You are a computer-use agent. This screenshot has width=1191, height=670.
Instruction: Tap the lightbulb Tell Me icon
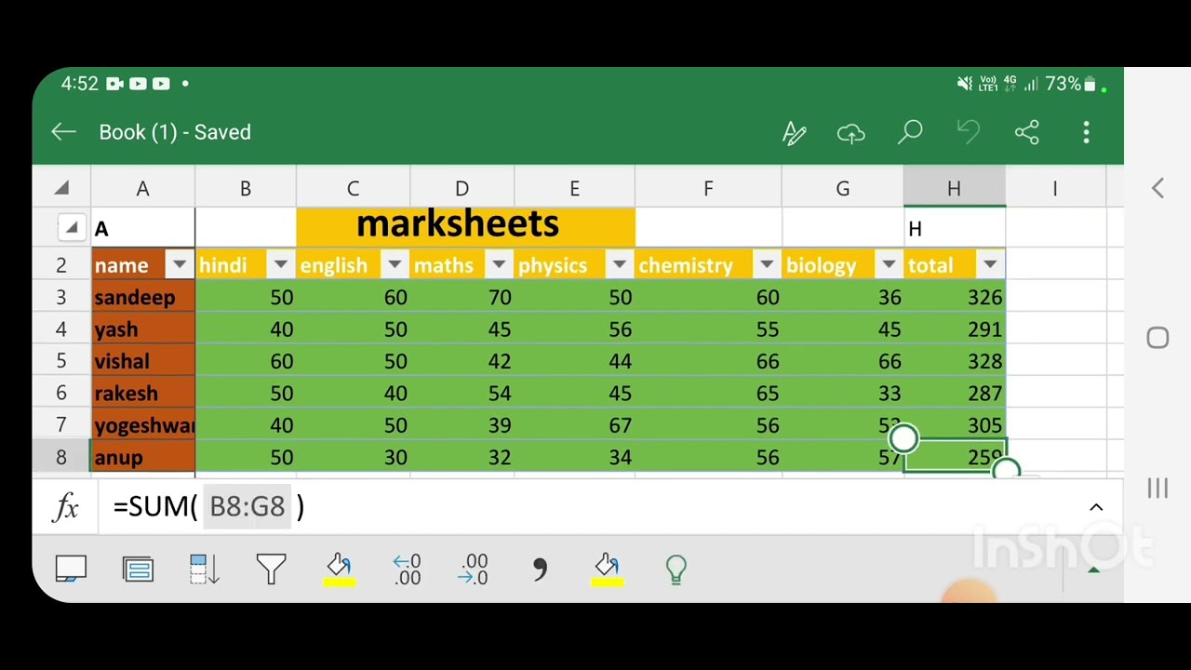click(676, 569)
